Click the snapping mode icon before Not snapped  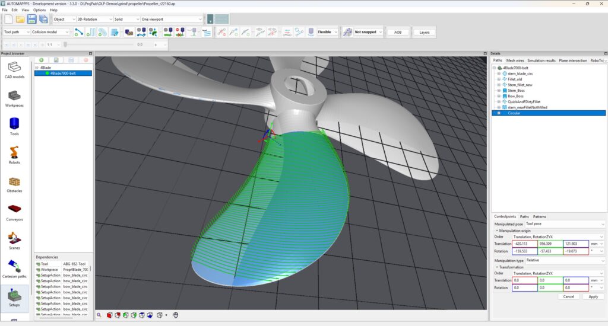click(x=347, y=32)
